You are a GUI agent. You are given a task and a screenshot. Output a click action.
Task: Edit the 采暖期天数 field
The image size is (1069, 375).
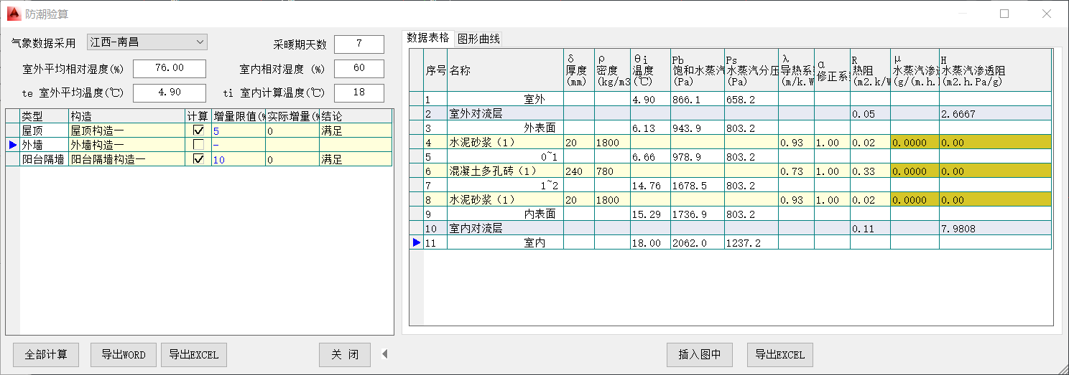point(359,44)
